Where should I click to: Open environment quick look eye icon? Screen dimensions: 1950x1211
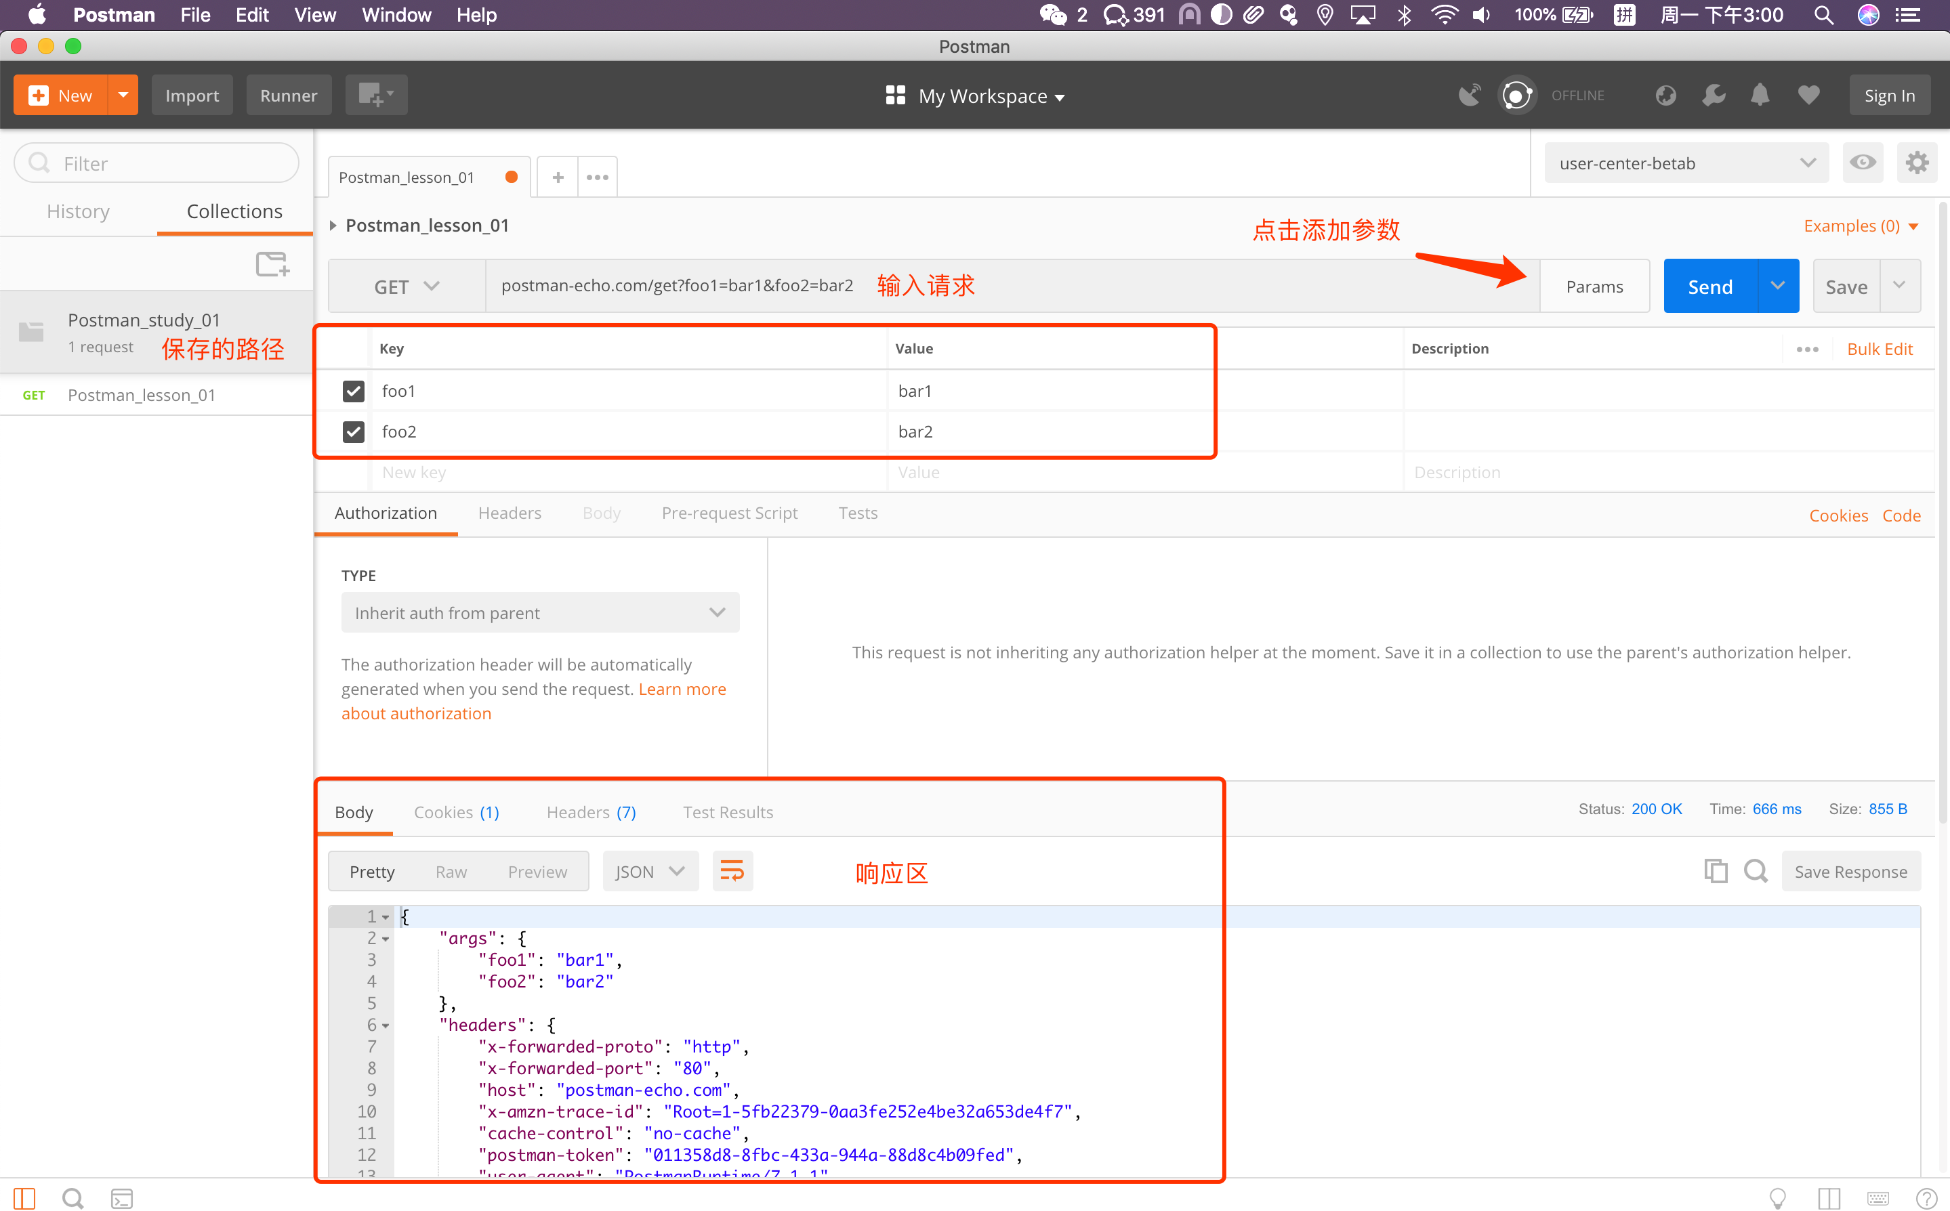(1863, 163)
